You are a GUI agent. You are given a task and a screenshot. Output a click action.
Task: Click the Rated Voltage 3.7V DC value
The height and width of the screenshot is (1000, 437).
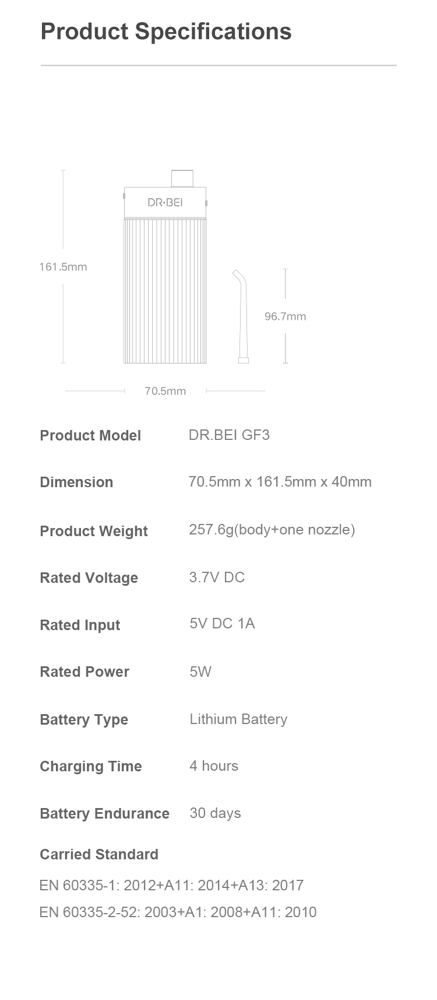click(217, 578)
